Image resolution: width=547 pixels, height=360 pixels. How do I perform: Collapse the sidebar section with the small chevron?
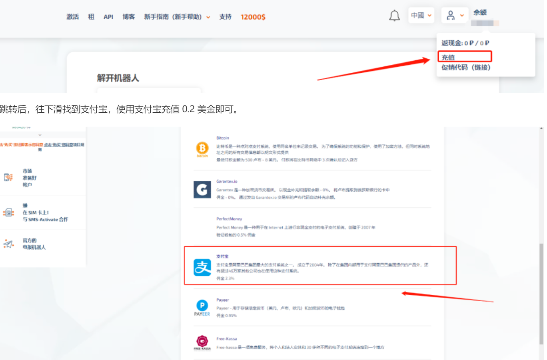point(40,135)
